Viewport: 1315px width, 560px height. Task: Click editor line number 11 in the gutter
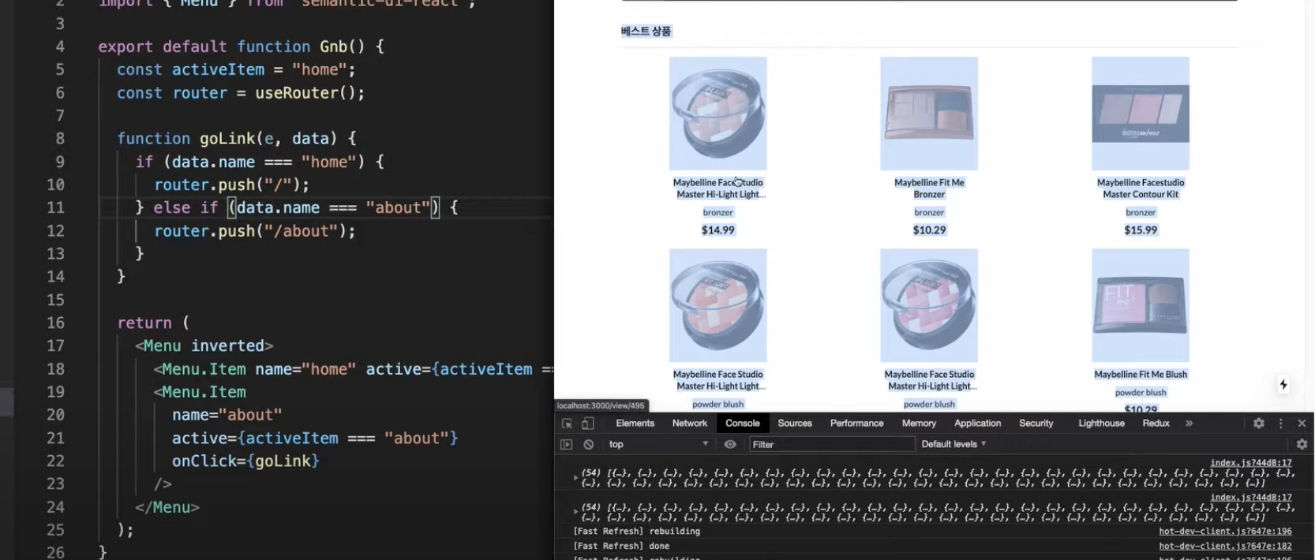(55, 208)
